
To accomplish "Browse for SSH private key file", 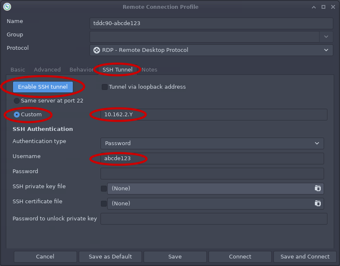I will (x=317, y=188).
